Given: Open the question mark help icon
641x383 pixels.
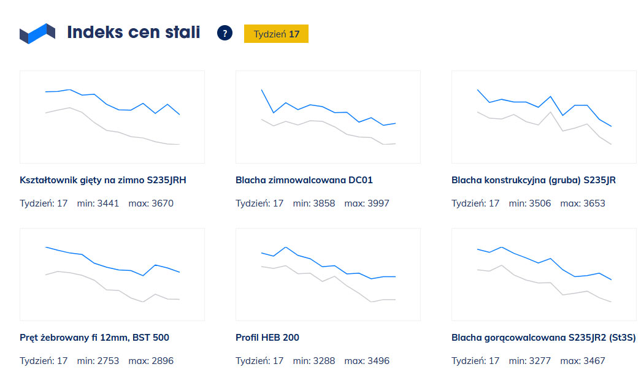Looking at the screenshot, I should coord(225,33).
